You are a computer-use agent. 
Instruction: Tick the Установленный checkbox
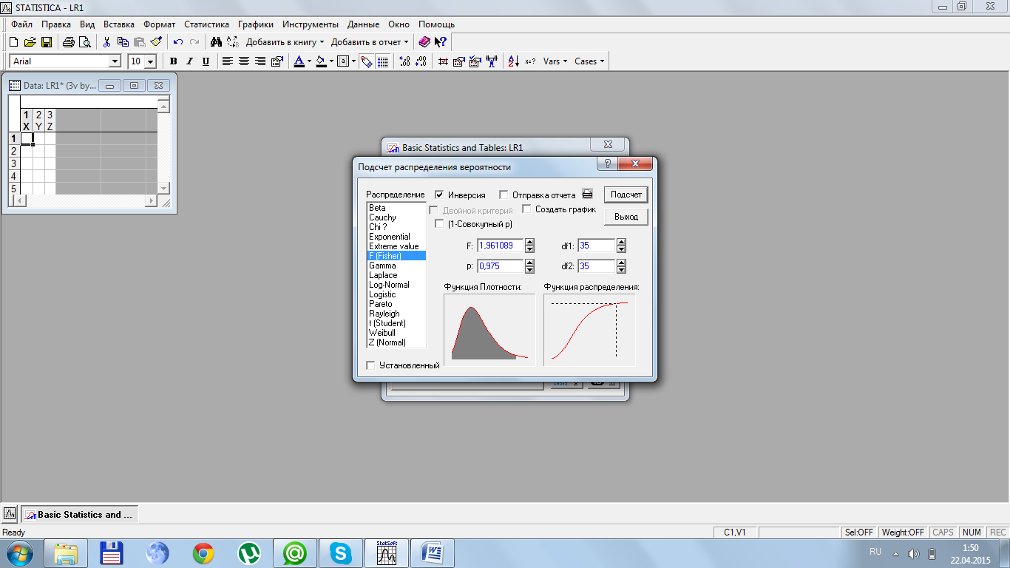coord(370,365)
